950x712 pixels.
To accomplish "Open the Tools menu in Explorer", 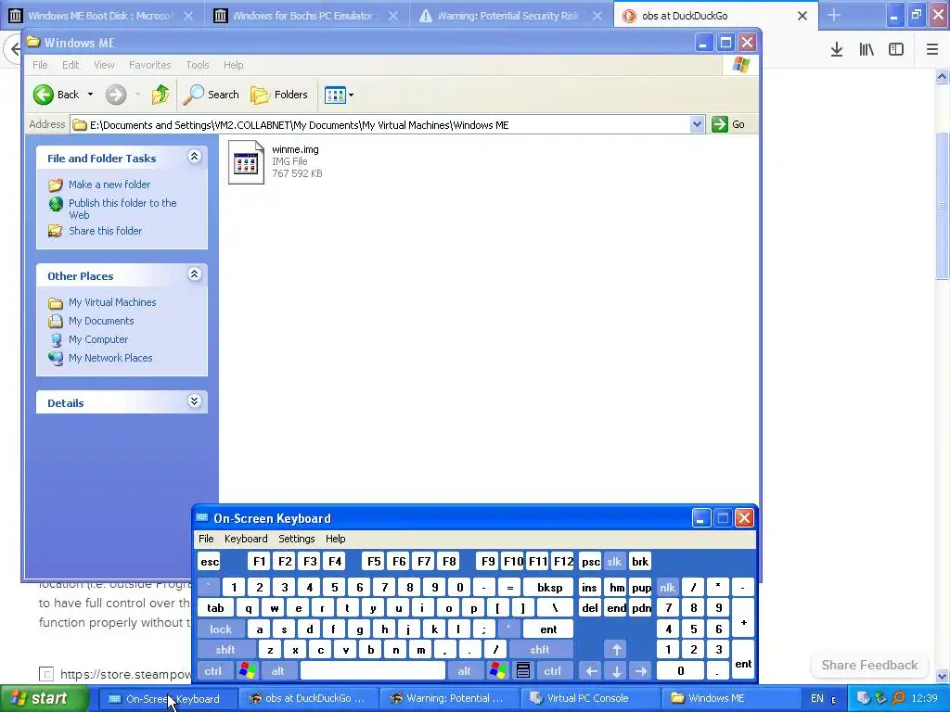I will 197,65.
